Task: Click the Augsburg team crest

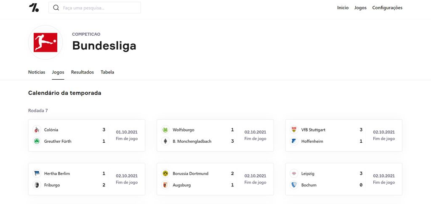Action: coord(165,185)
